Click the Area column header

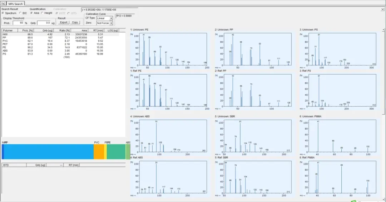click(x=79, y=30)
